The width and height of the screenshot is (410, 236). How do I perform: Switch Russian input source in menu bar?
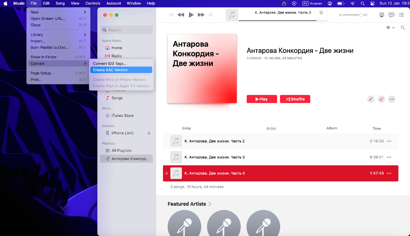click(x=312, y=3)
